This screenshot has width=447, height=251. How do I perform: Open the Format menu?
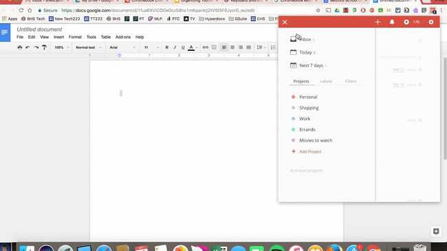click(75, 37)
